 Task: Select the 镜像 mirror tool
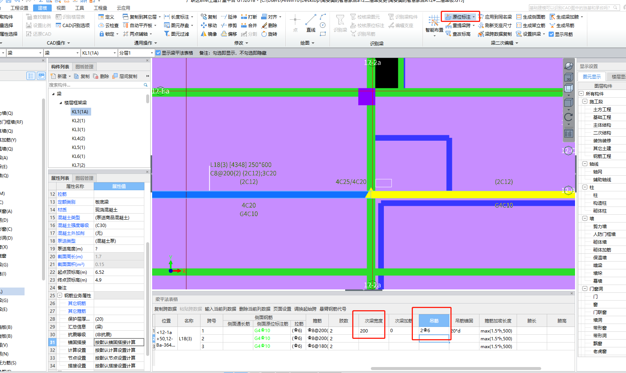[x=209, y=34]
